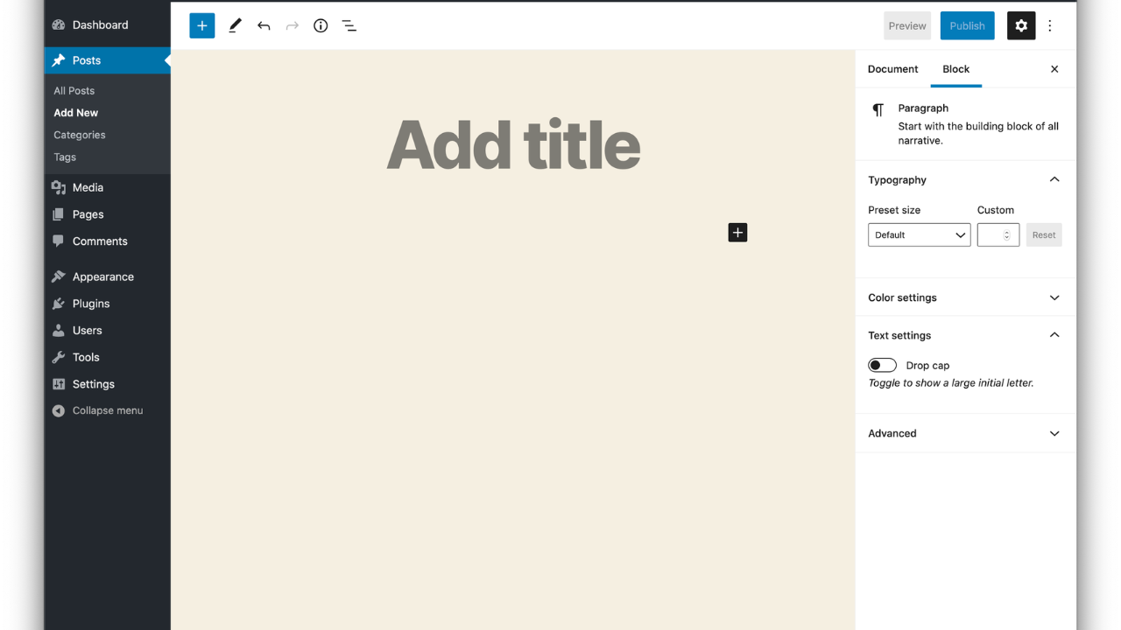Click the Undo arrow

[x=264, y=25]
